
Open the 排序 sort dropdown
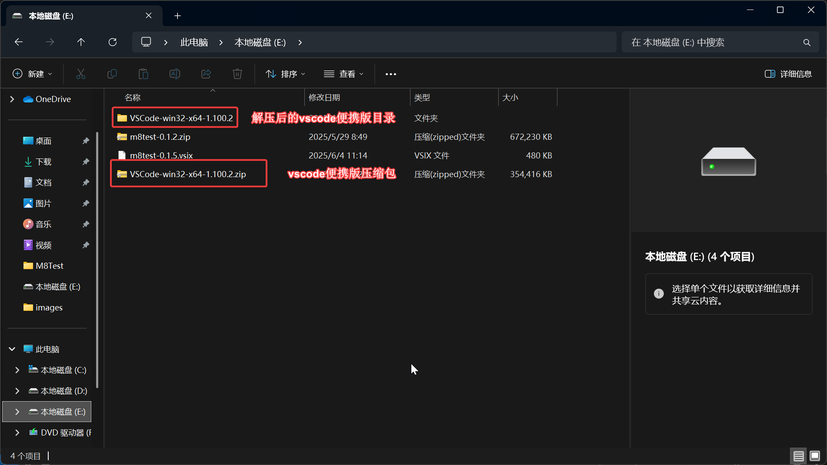pyautogui.click(x=285, y=74)
